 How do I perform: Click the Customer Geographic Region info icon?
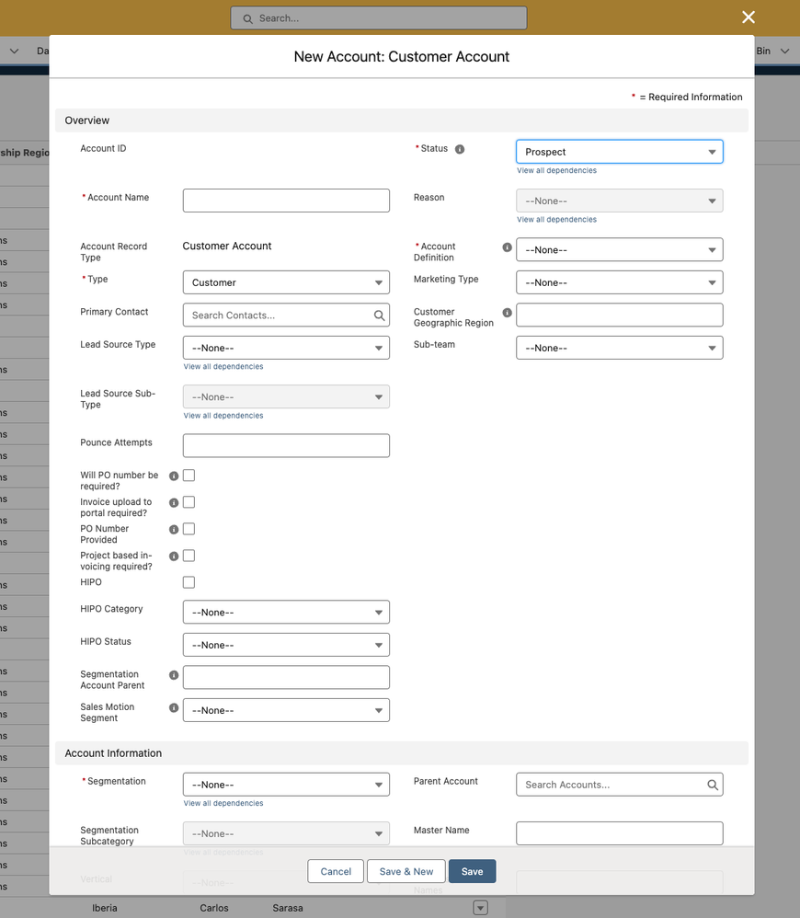coord(508,313)
